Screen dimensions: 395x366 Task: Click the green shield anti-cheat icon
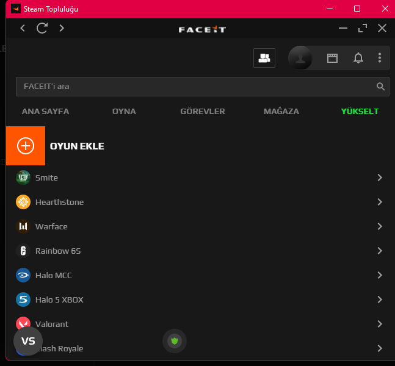175,341
